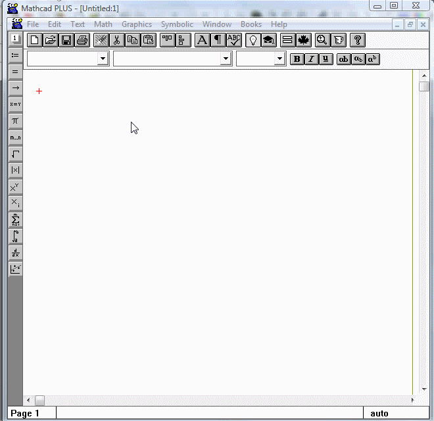
Task: Click the Save worksheet diskette icon
Action: tap(66, 40)
